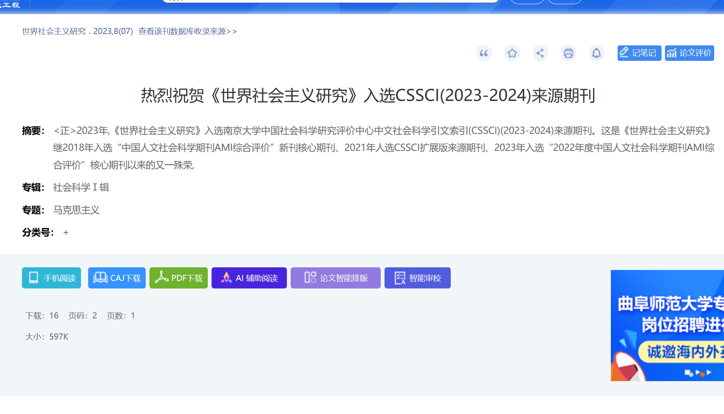Click the orange carousel indicator dot on the ad
The height and width of the screenshot is (414, 724).
tap(702, 375)
